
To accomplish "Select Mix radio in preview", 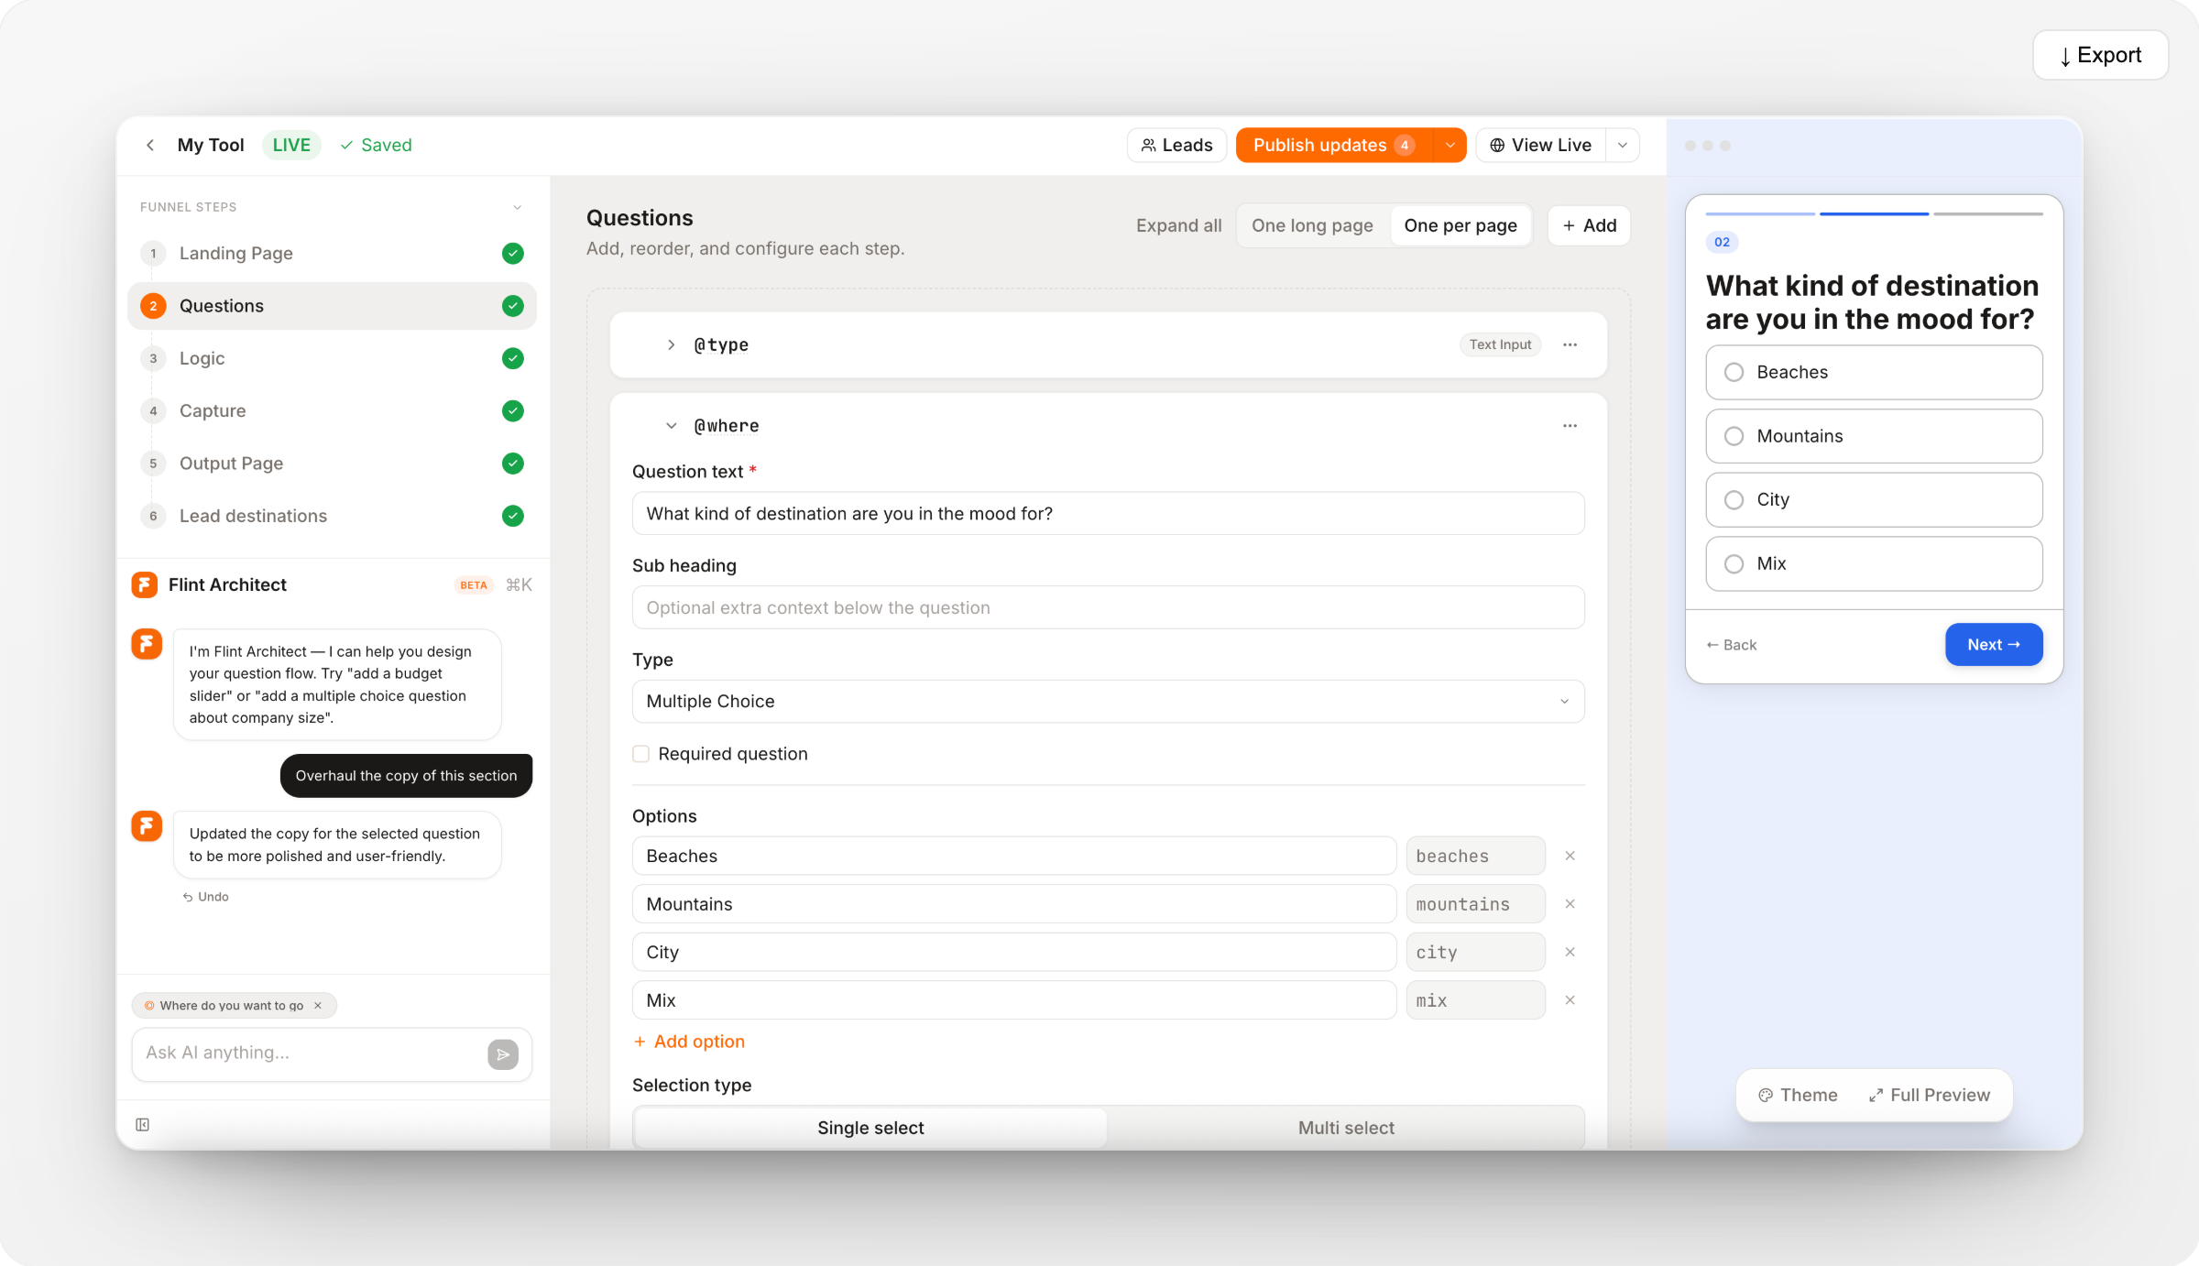I will coord(1734,564).
